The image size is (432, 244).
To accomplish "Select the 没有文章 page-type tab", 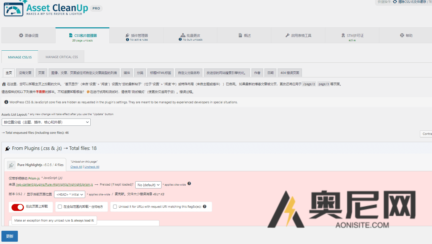I will point(25,73).
